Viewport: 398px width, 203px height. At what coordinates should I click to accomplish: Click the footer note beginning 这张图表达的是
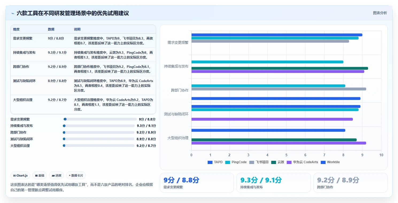click(x=82, y=188)
